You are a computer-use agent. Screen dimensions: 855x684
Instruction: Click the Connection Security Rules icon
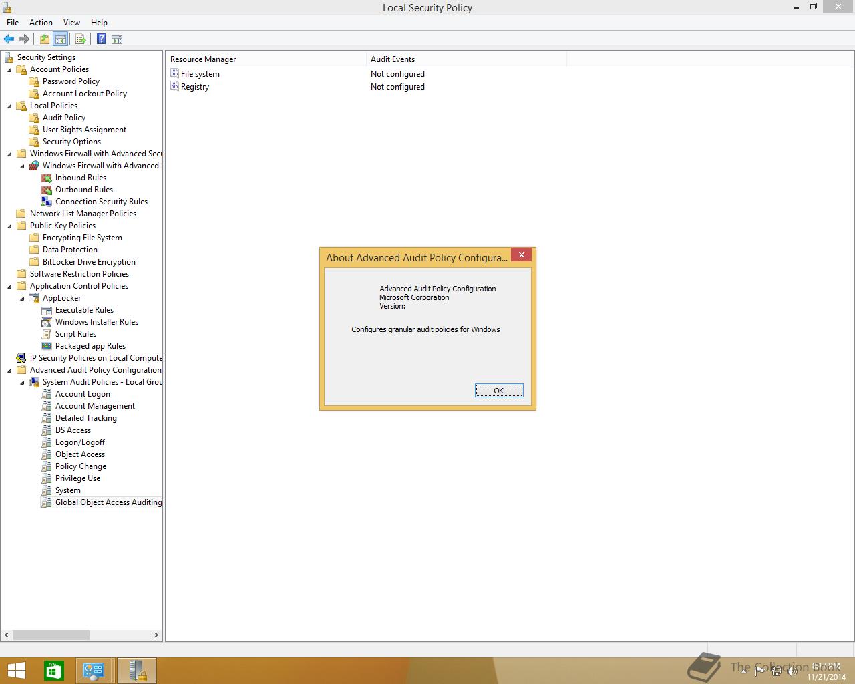(47, 202)
